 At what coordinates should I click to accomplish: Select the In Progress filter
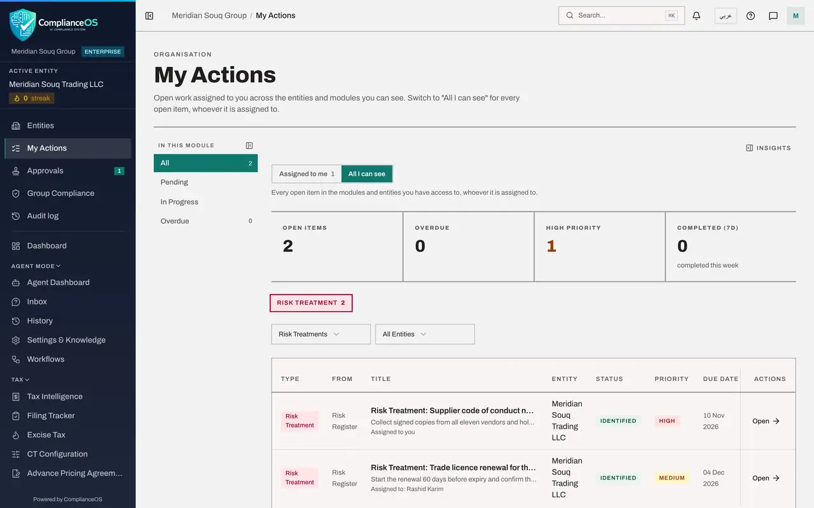point(205,202)
